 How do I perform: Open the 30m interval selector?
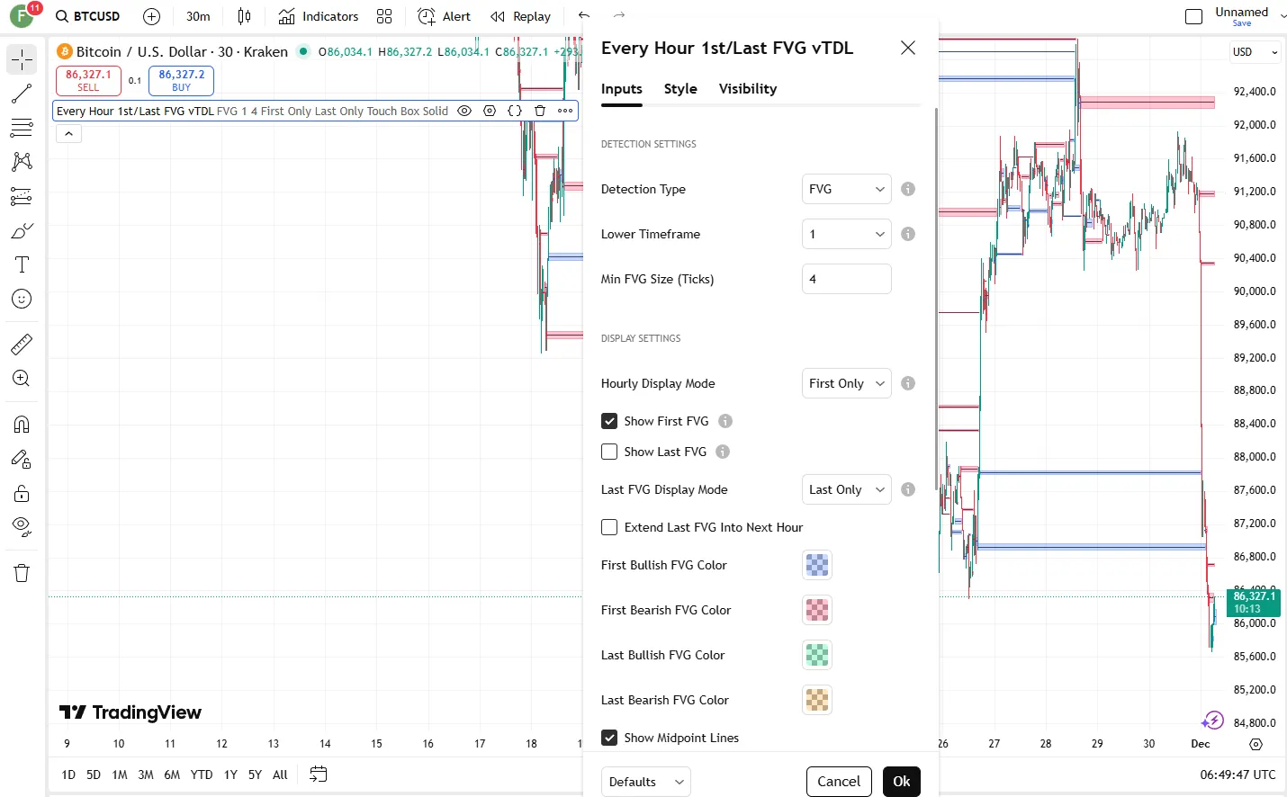(198, 16)
